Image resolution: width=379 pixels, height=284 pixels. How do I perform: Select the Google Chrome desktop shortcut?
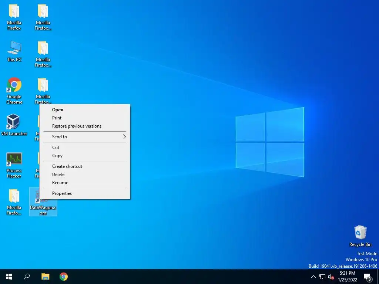[x=14, y=91]
